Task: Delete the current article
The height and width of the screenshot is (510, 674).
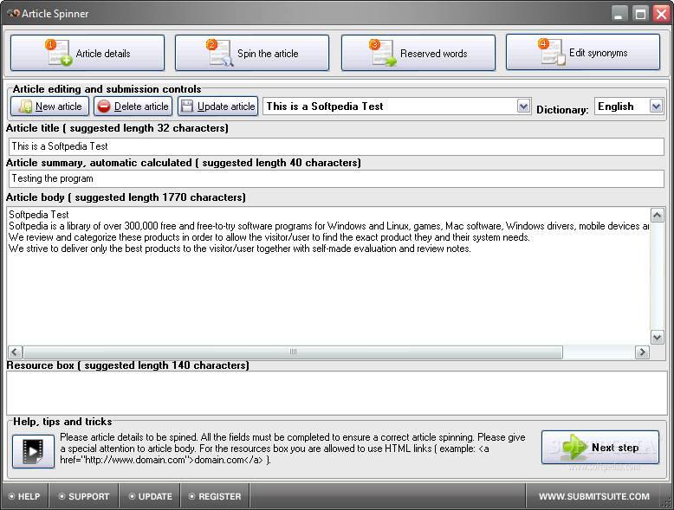Action: click(133, 107)
